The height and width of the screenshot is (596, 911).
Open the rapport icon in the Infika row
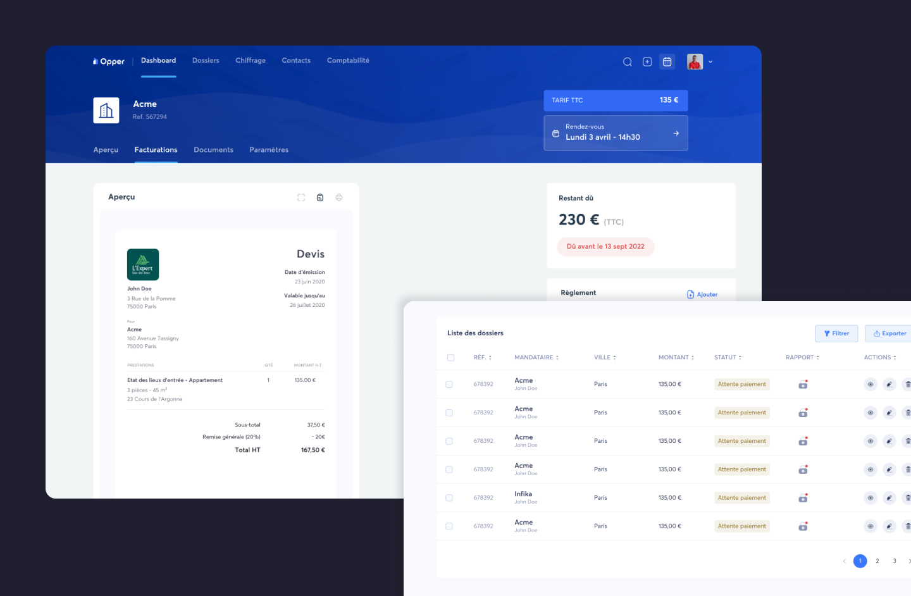click(803, 498)
